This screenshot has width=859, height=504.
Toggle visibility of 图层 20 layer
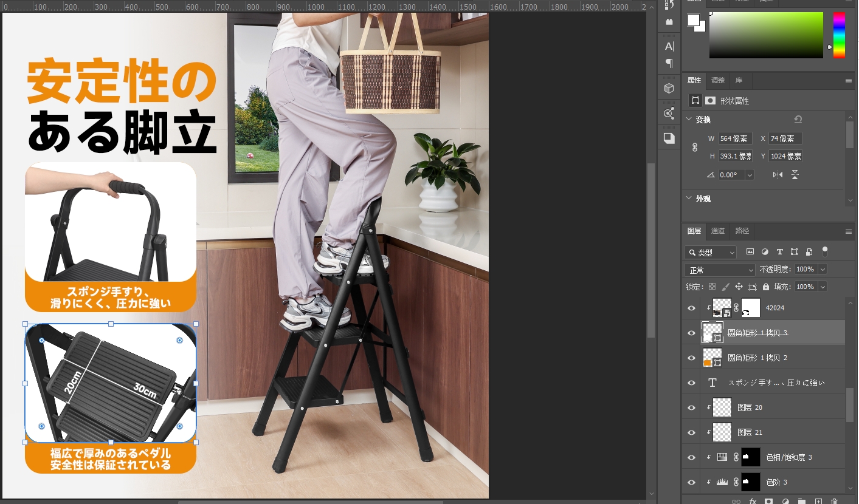point(691,408)
